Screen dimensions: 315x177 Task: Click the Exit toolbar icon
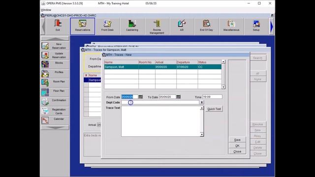click(58, 26)
